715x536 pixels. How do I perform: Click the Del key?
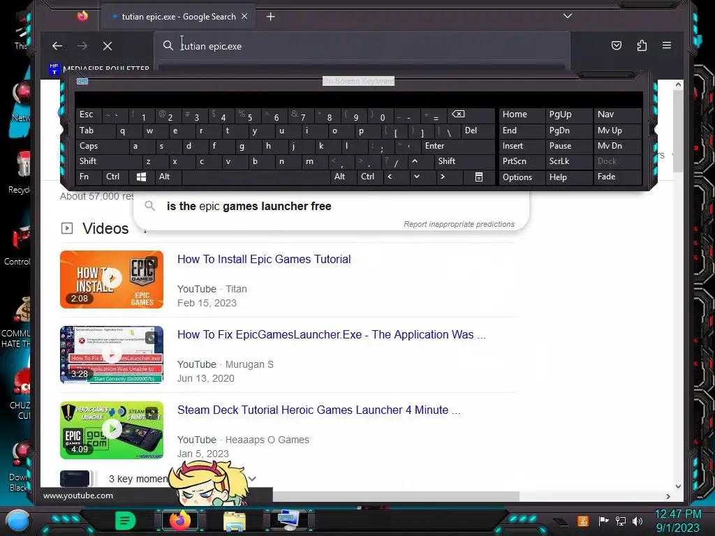tap(478, 131)
